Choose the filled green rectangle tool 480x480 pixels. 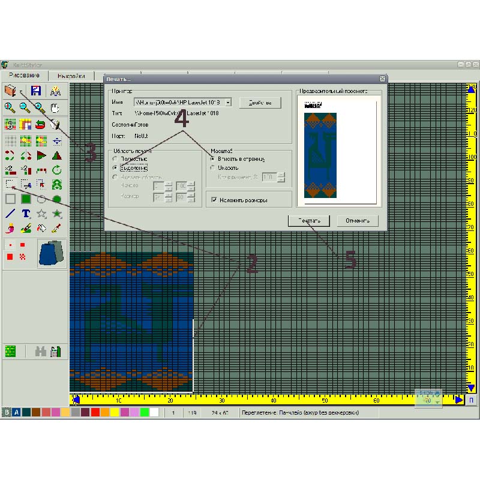click(x=26, y=199)
